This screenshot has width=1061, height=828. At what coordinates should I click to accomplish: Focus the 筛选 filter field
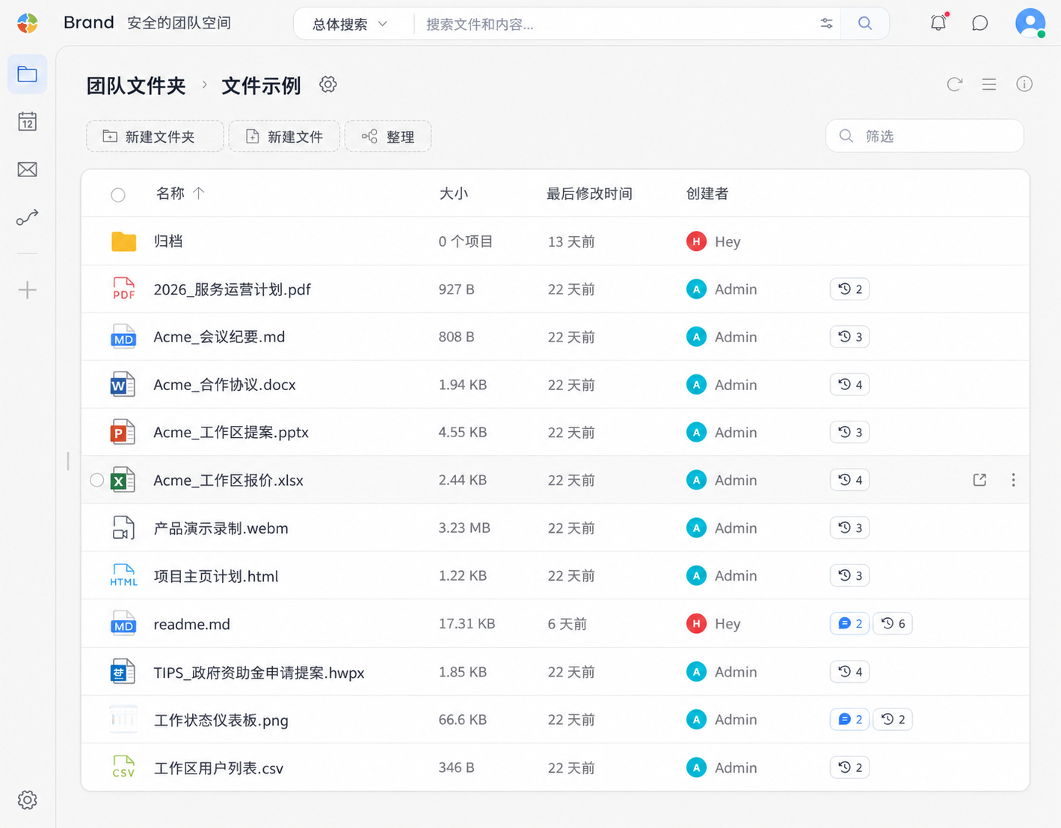[x=925, y=136]
